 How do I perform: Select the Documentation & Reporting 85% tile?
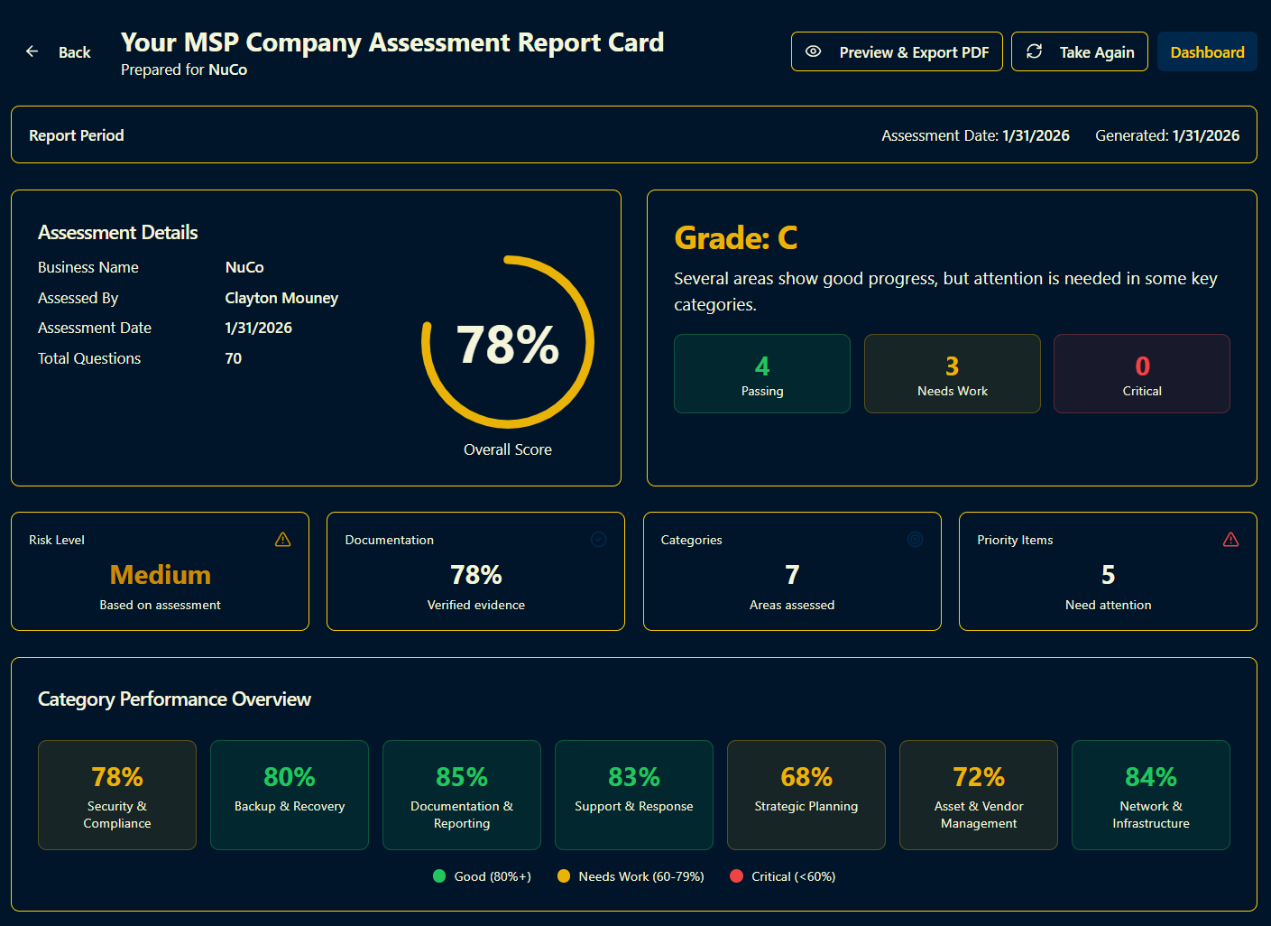462,795
